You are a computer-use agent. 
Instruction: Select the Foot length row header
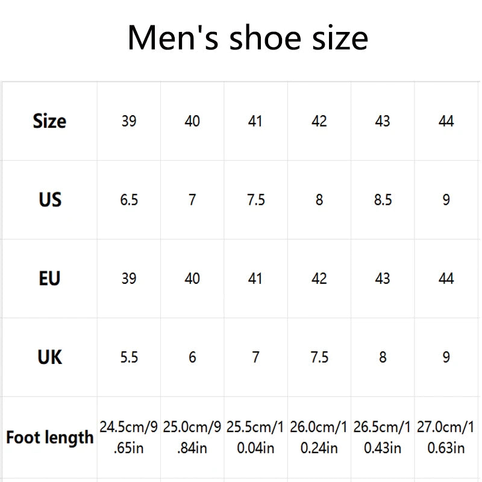[x=49, y=437]
